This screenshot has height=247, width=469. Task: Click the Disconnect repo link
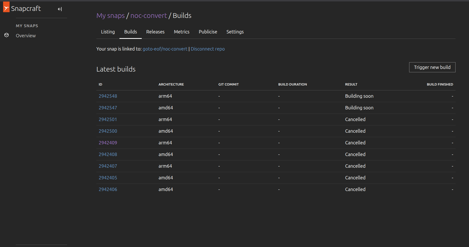pos(208,49)
